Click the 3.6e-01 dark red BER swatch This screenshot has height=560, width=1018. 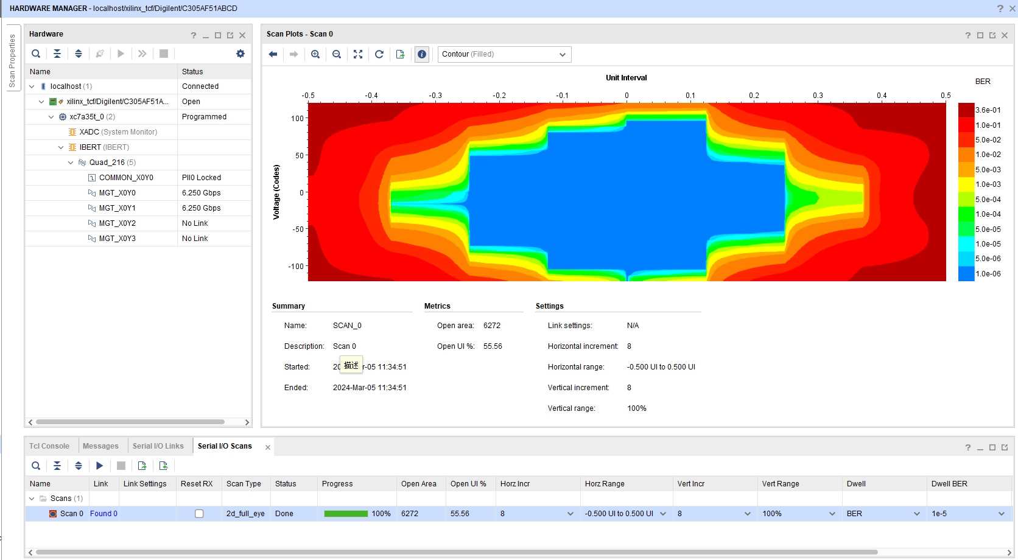coord(966,110)
